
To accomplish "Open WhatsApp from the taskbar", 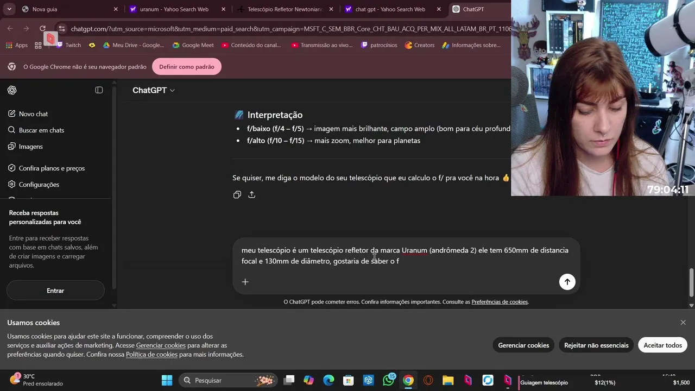I will click(388, 381).
